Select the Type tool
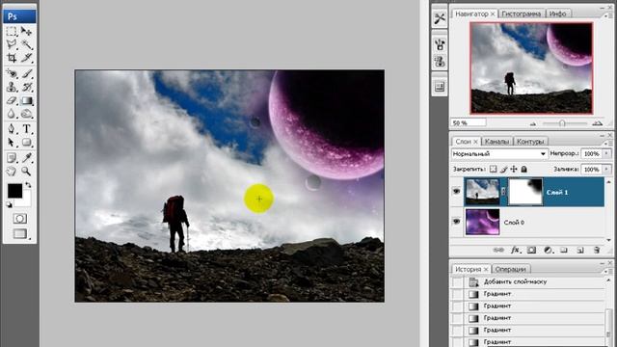The image size is (617, 347). [26, 128]
